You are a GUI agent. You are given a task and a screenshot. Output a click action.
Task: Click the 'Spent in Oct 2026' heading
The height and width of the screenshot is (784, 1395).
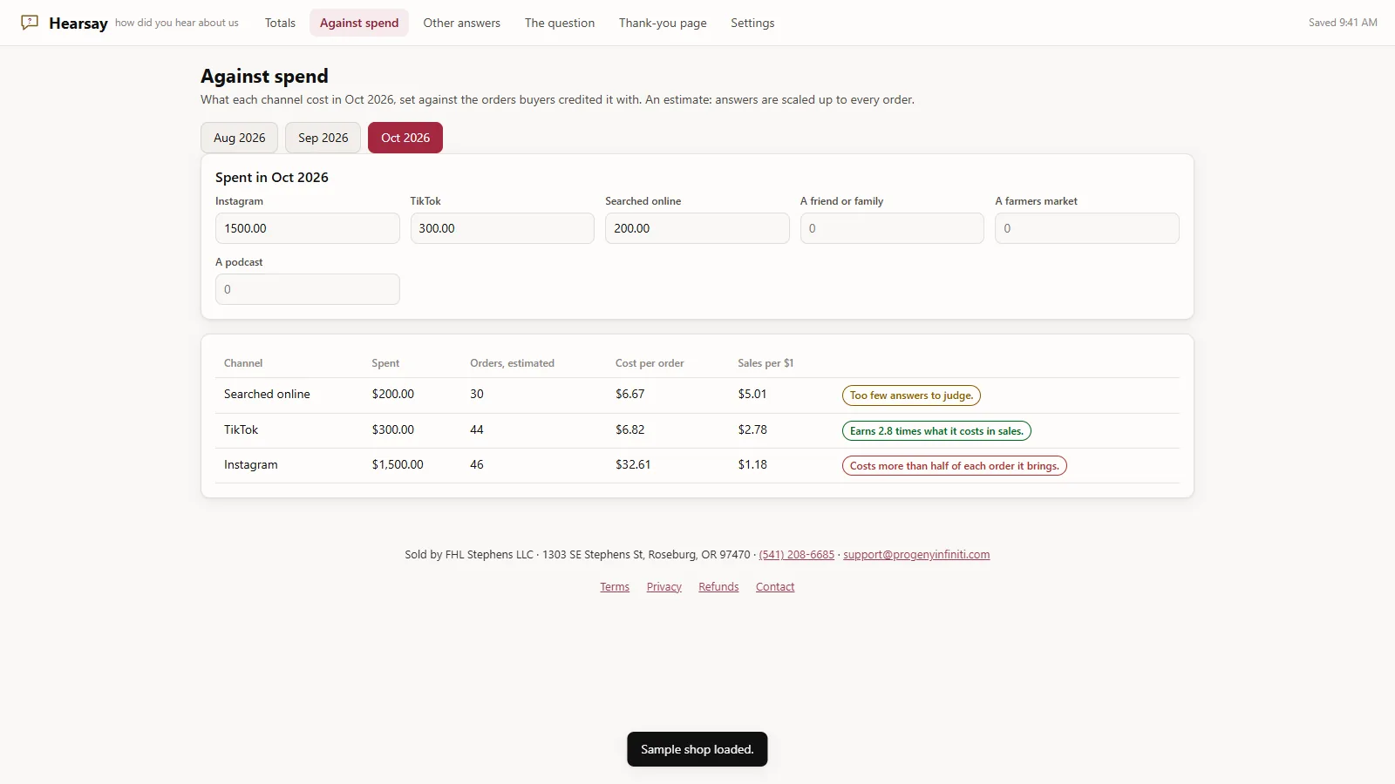click(x=272, y=178)
